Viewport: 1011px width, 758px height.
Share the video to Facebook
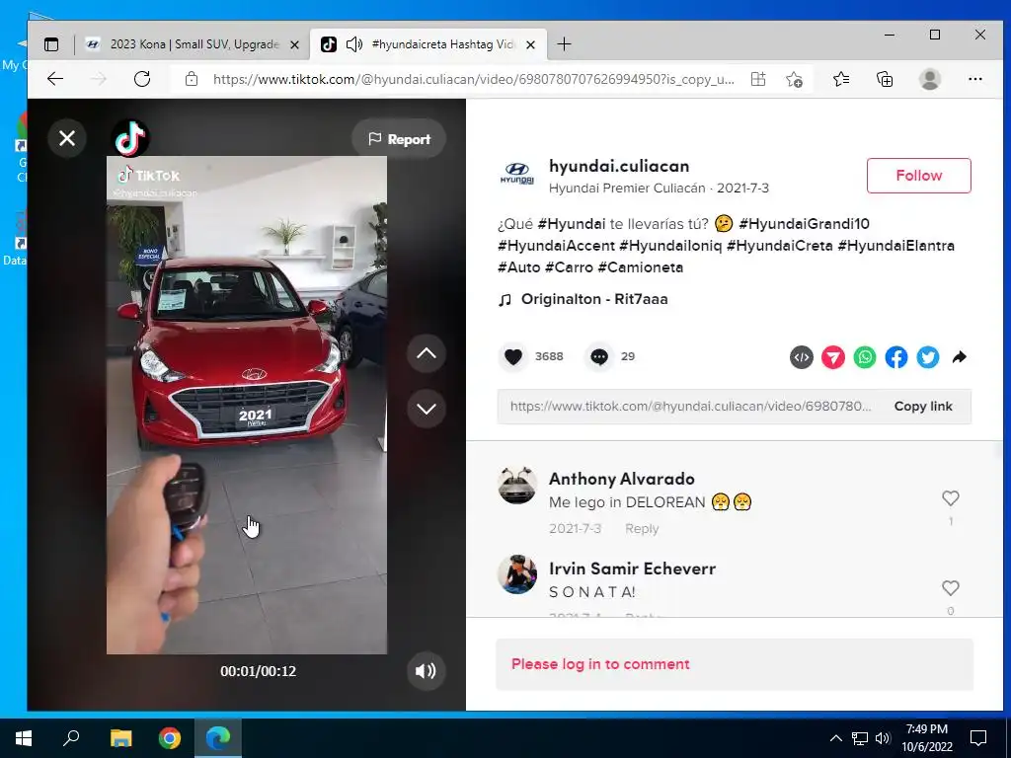[896, 357]
